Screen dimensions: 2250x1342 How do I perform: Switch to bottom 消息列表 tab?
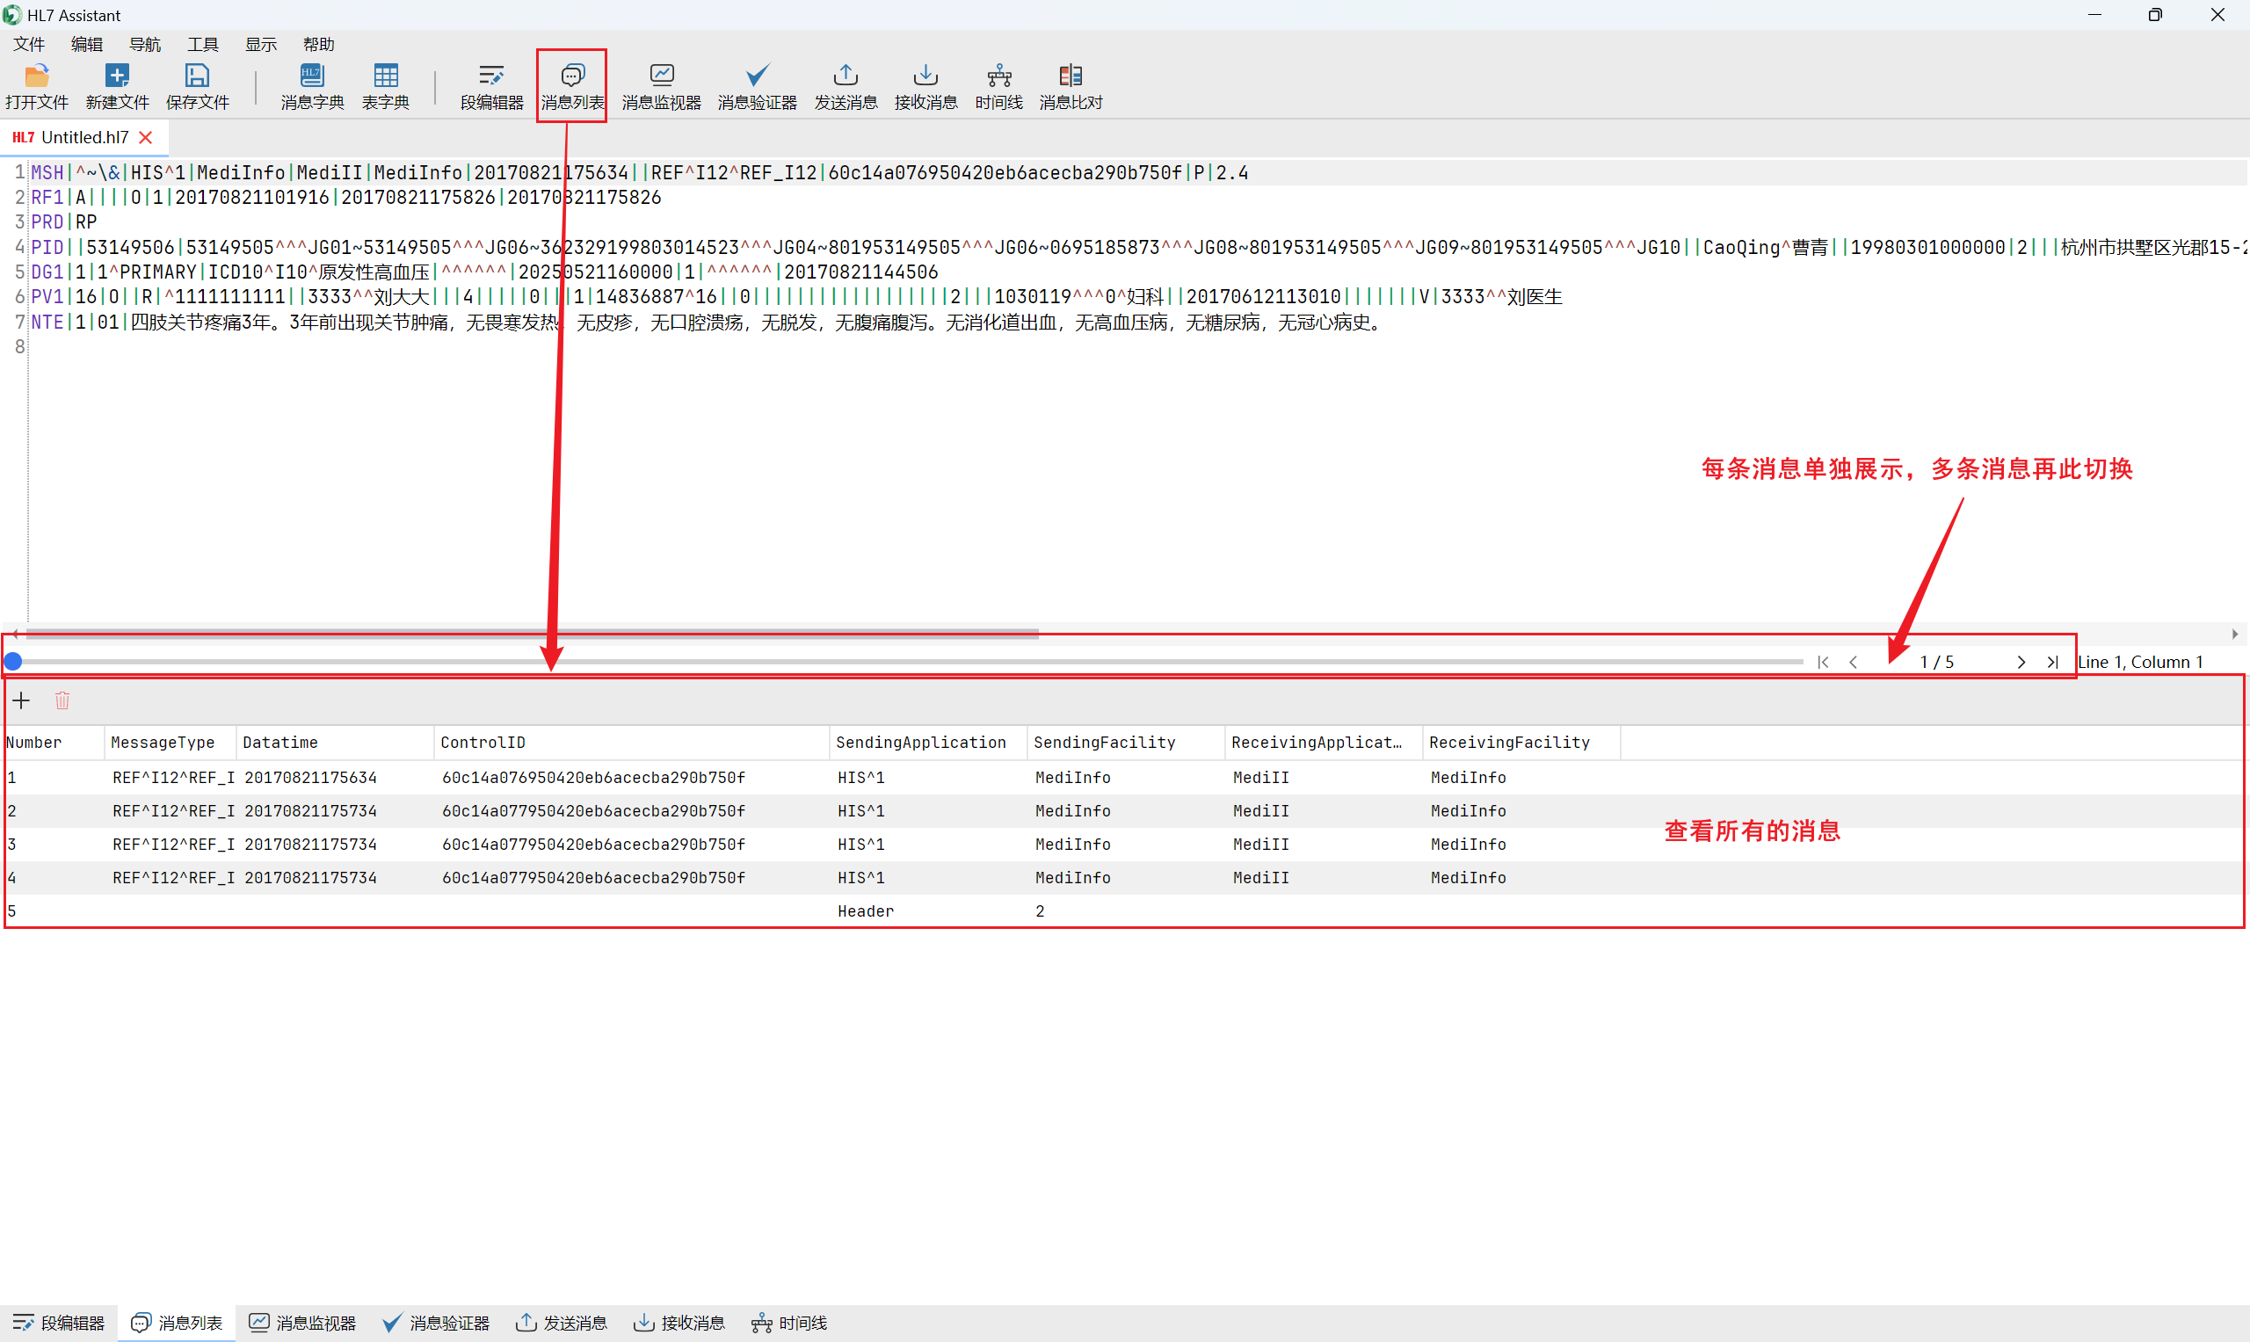pos(178,1323)
